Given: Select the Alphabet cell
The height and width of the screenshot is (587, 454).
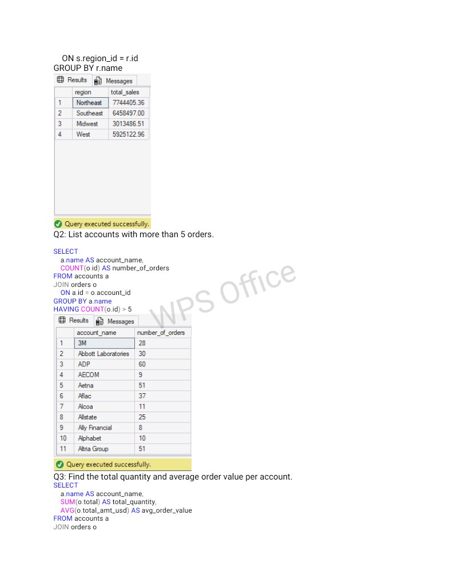Looking at the screenshot, I should [x=105, y=438].
